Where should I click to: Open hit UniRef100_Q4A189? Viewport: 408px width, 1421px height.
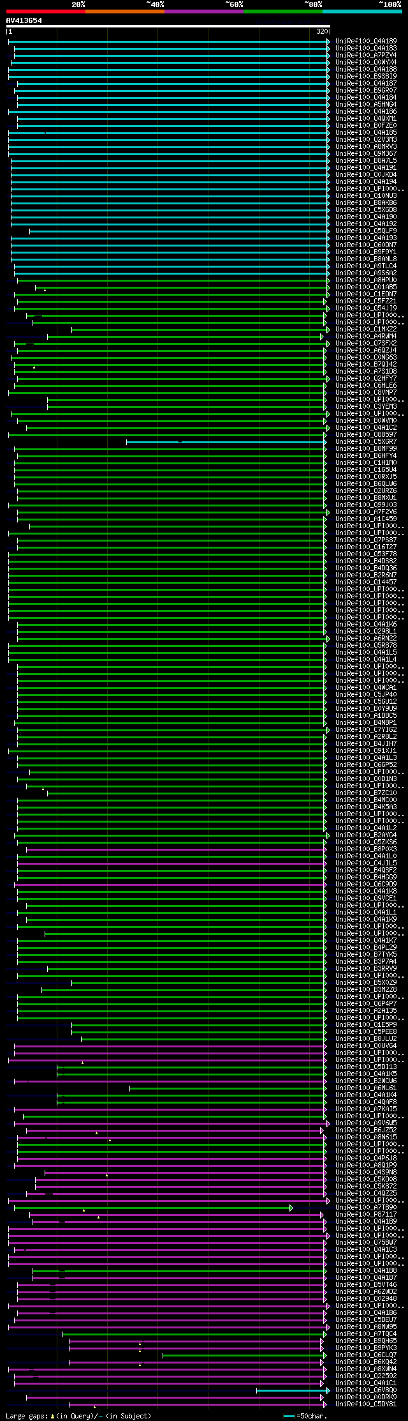(366, 42)
